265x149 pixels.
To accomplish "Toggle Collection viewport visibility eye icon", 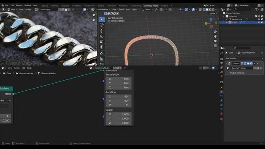I will [x=259, y=17].
